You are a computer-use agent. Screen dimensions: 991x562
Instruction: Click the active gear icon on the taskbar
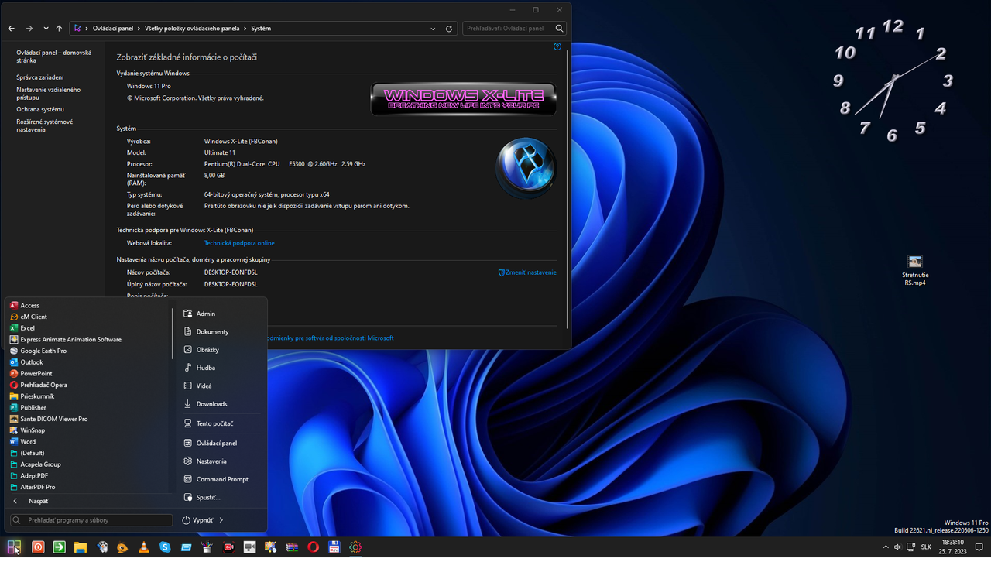pos(355,547)
